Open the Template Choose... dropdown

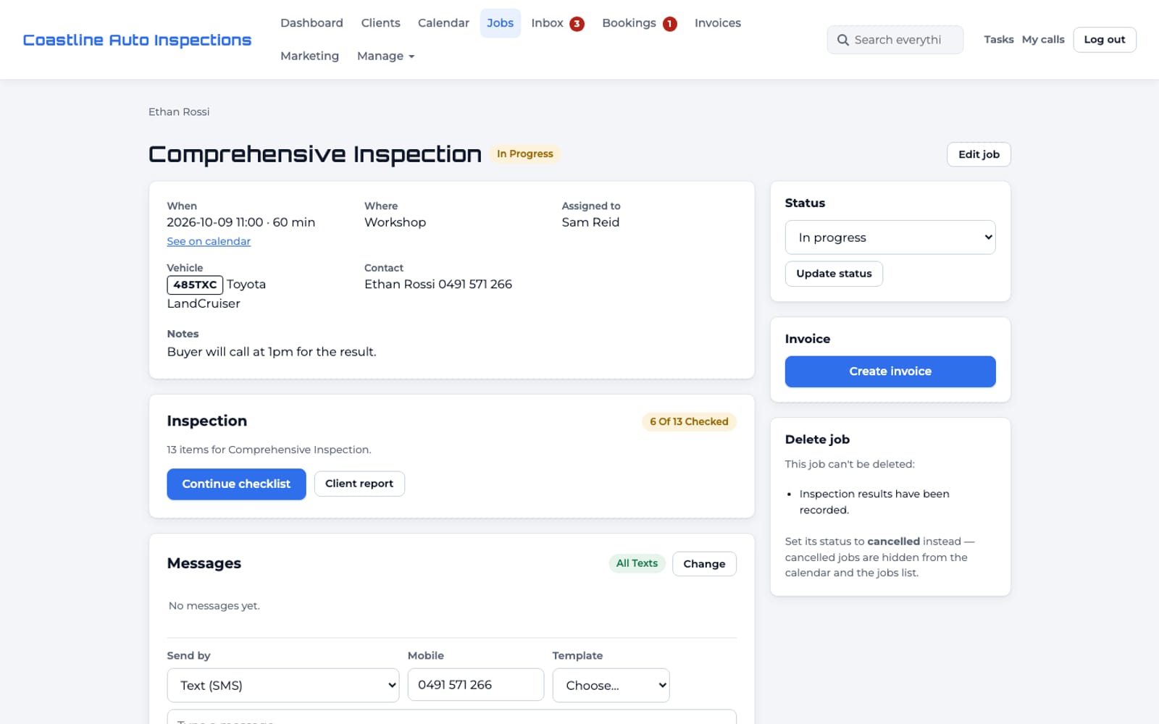(x=611, y=685)
